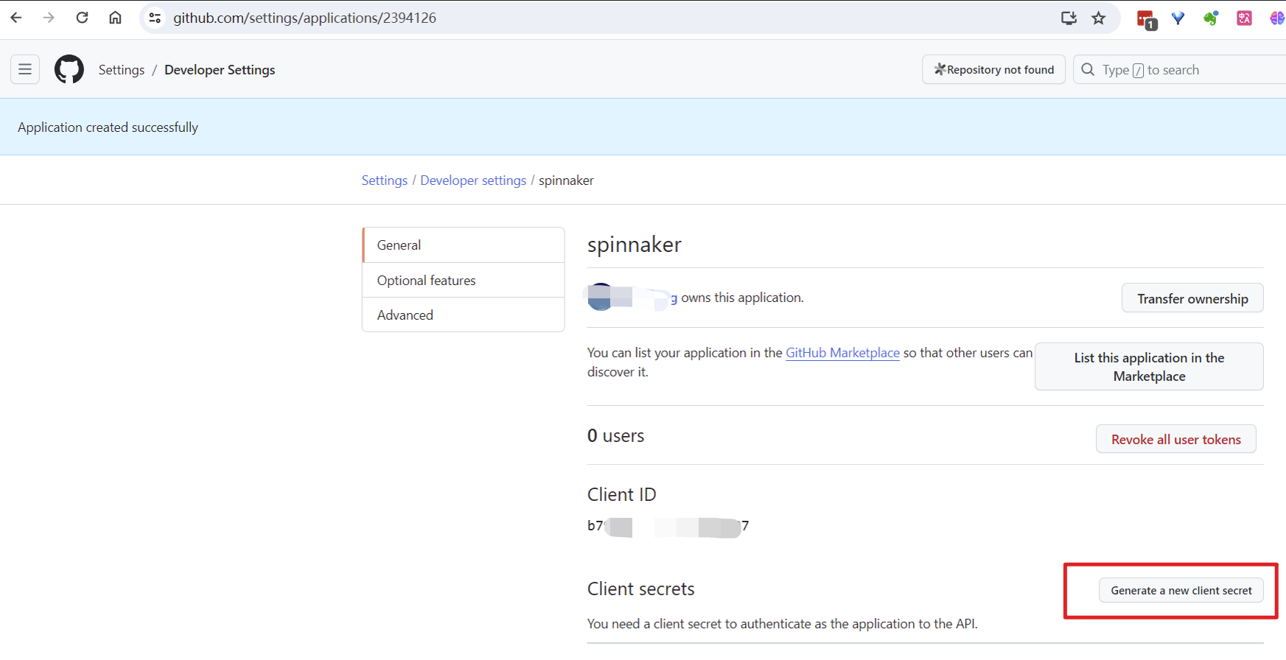This screenshot has width=1286, height=660.
Task: Open the Optional features sidebar tab
Action: coord(464,280)
